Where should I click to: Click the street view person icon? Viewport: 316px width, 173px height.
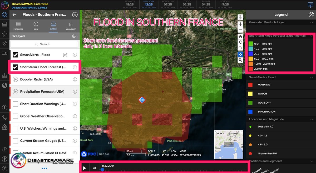tap(240, 17)
